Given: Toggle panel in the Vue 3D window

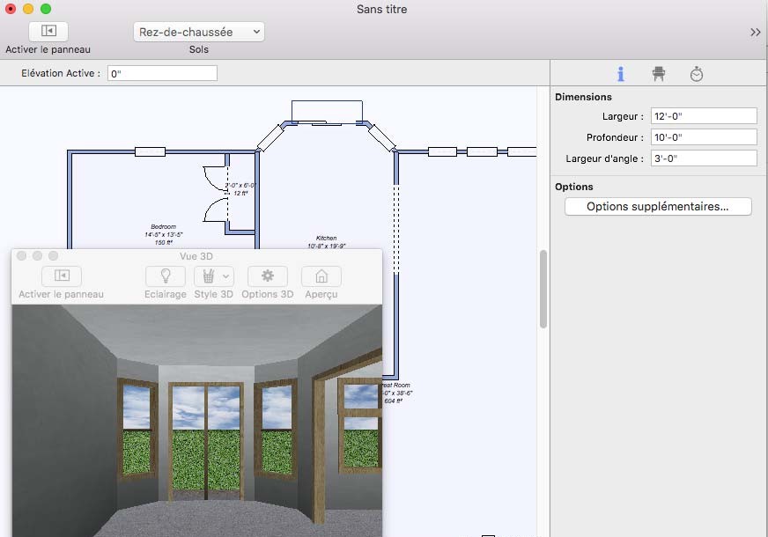Looking at the screenshot, I should 61,276.
